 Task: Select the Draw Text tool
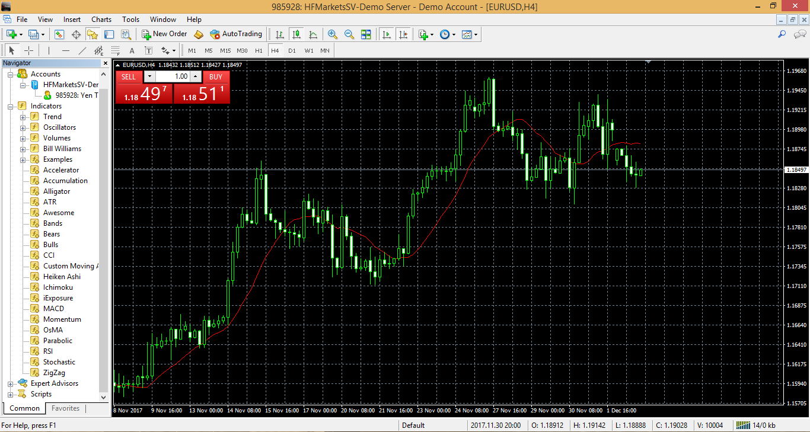click(132, 50)
